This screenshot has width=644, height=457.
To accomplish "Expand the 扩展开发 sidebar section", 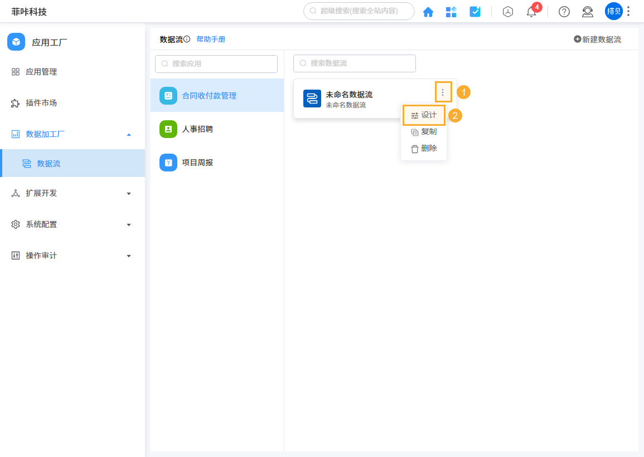I will tap(129, 194).
